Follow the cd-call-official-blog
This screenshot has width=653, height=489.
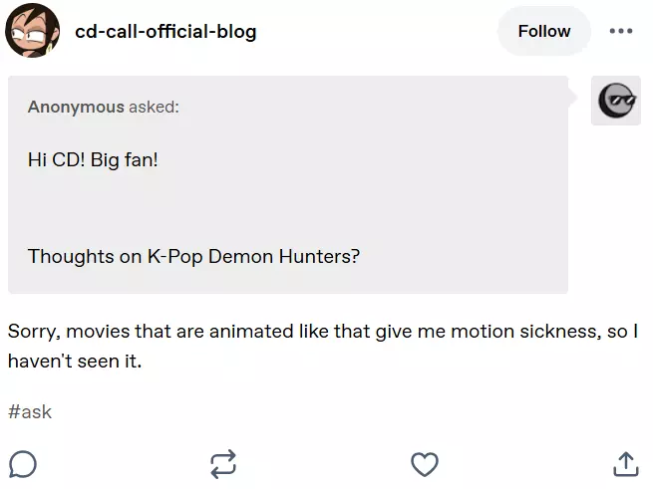pyautogui.click(x=544, y=31)
